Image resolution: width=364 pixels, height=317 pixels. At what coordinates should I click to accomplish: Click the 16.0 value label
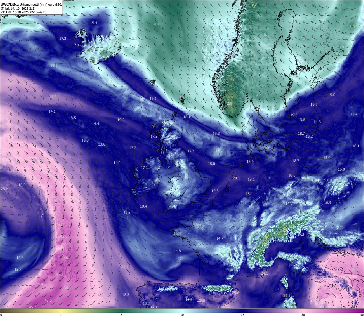(x=341, y=169)
